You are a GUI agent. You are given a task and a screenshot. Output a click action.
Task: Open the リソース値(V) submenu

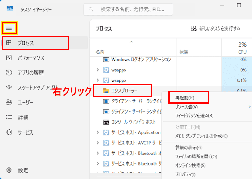pyautogui.click(x=210, y=107)
